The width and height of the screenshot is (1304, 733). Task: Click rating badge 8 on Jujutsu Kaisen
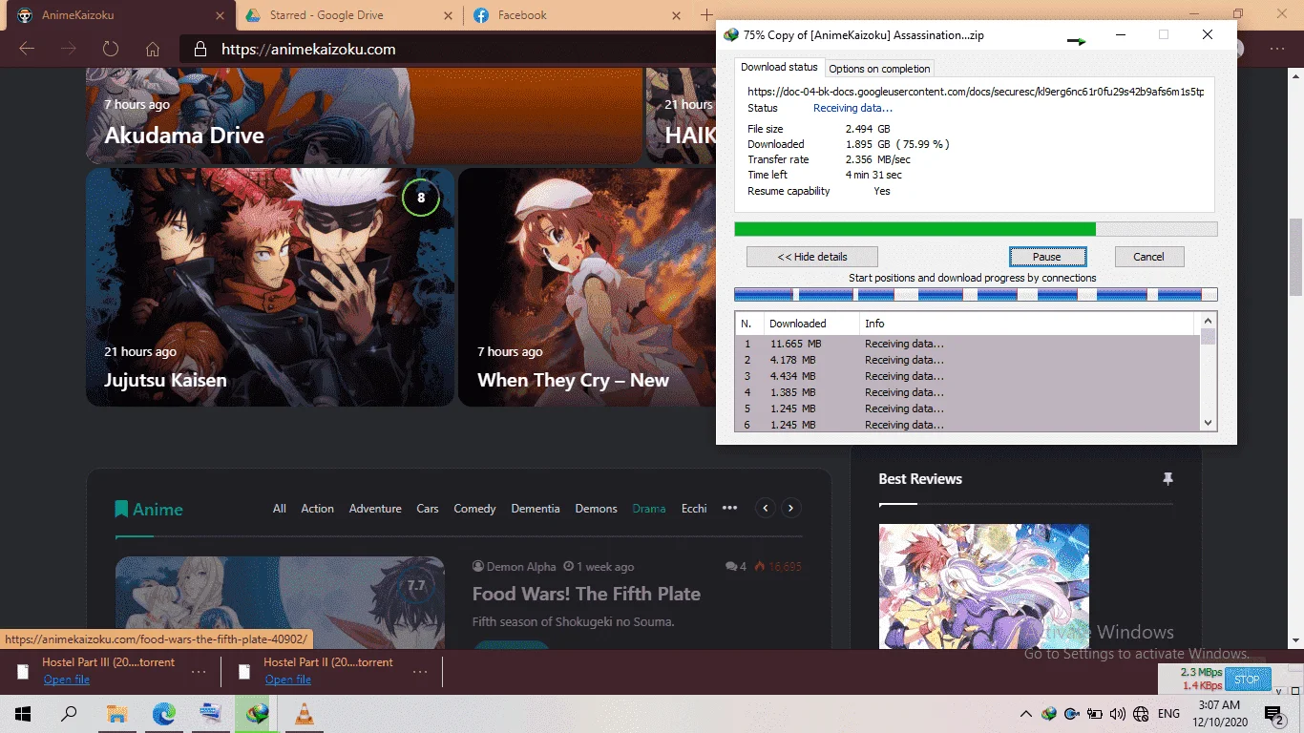(421, 199)
